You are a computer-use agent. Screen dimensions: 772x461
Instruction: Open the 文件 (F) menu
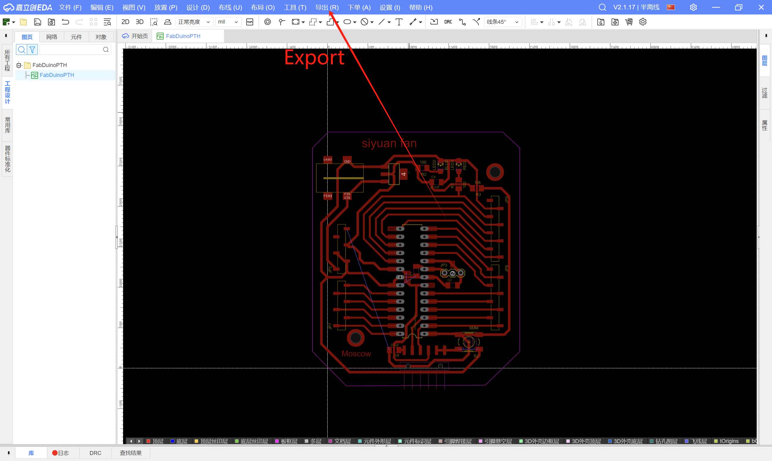point(70,7)
